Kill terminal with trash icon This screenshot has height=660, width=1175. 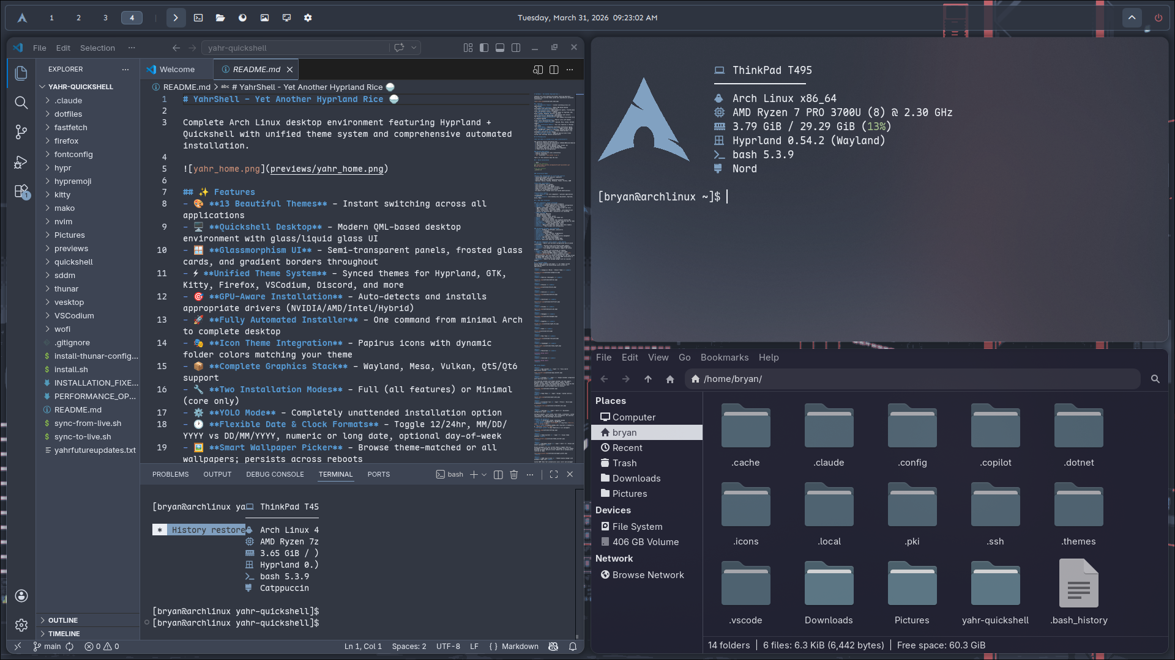[x=514, y=474]
